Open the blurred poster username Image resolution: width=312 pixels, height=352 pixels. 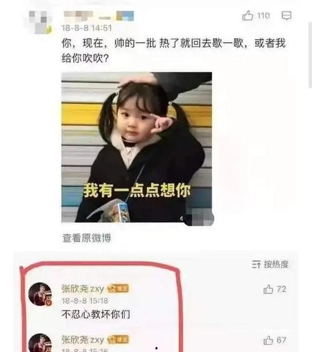[99, 16]
